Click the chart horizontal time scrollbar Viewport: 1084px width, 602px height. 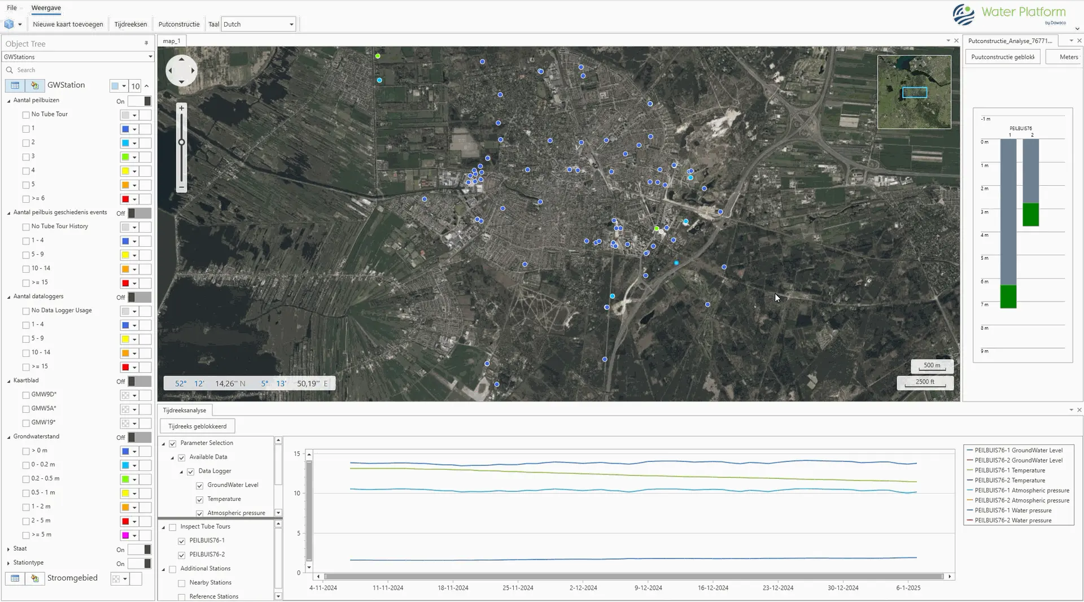coord(633,577)
